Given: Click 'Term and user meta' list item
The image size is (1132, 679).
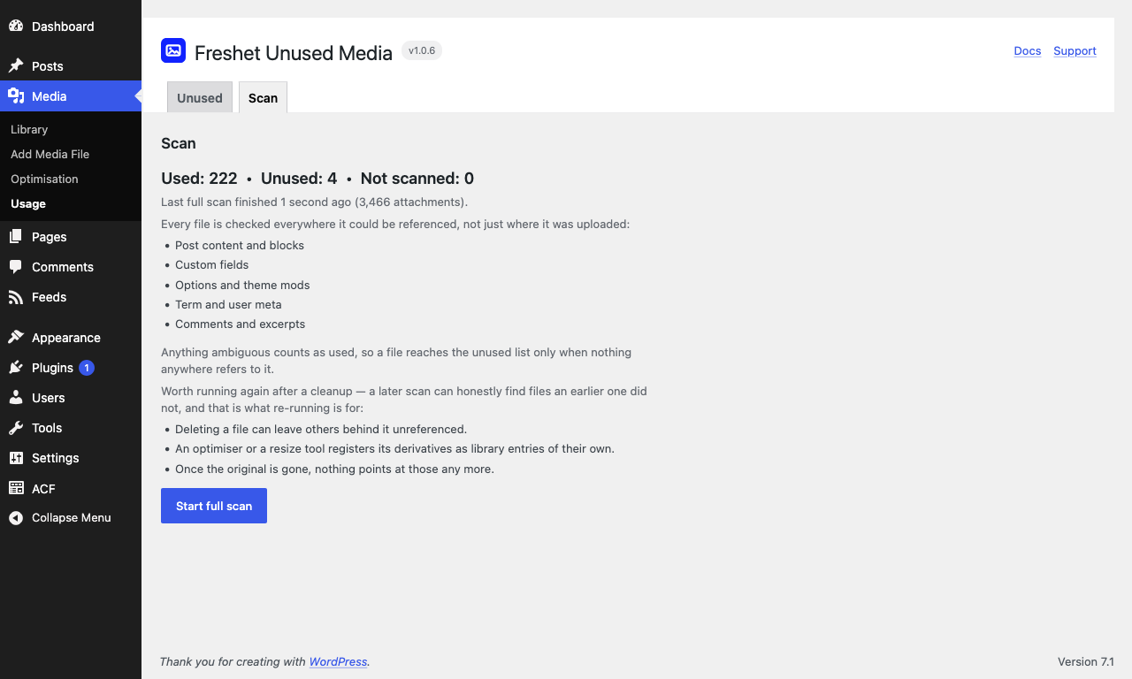Looking at the screenshot, I should click(x=228, y=305).
